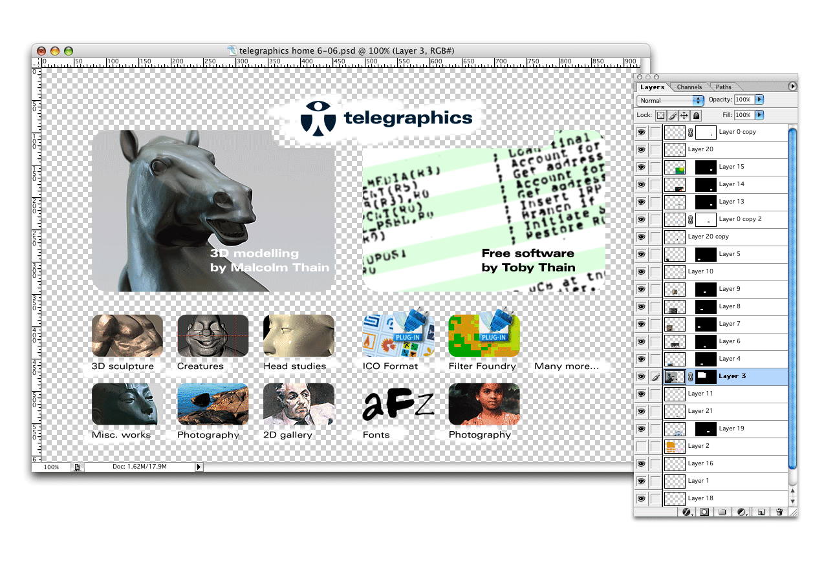The image size is (824, 561).
Task: Hide Layer 10 eye toggle
Action: 642,271
